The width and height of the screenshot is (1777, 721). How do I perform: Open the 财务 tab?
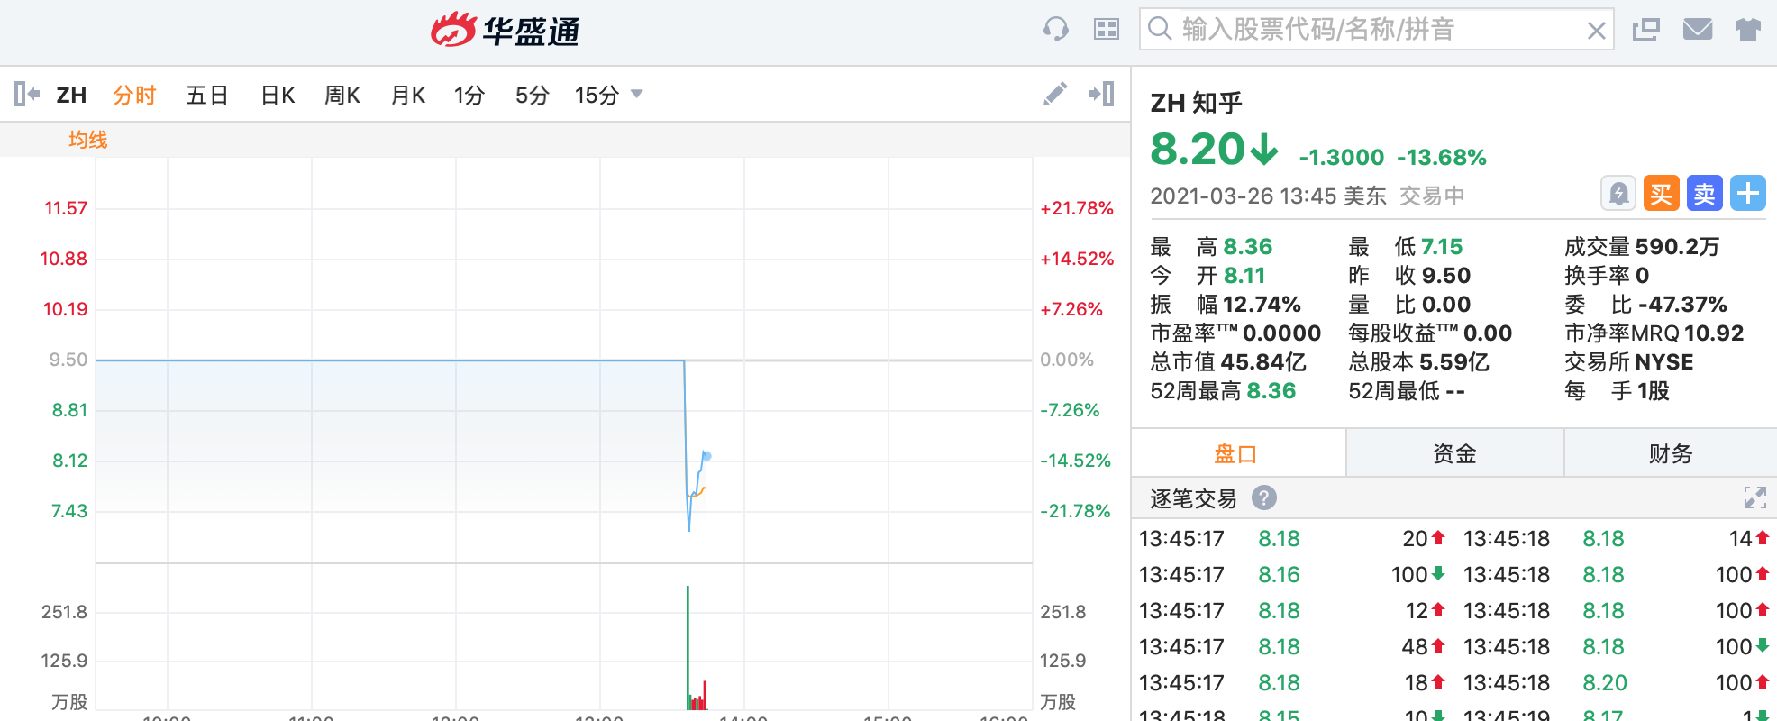(1670, 453)
